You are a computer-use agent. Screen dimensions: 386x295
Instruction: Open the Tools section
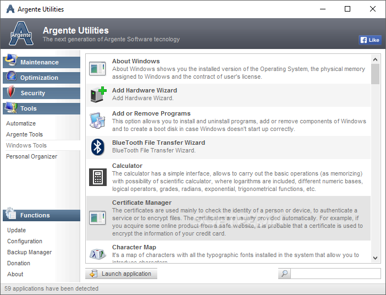[42, 108]
